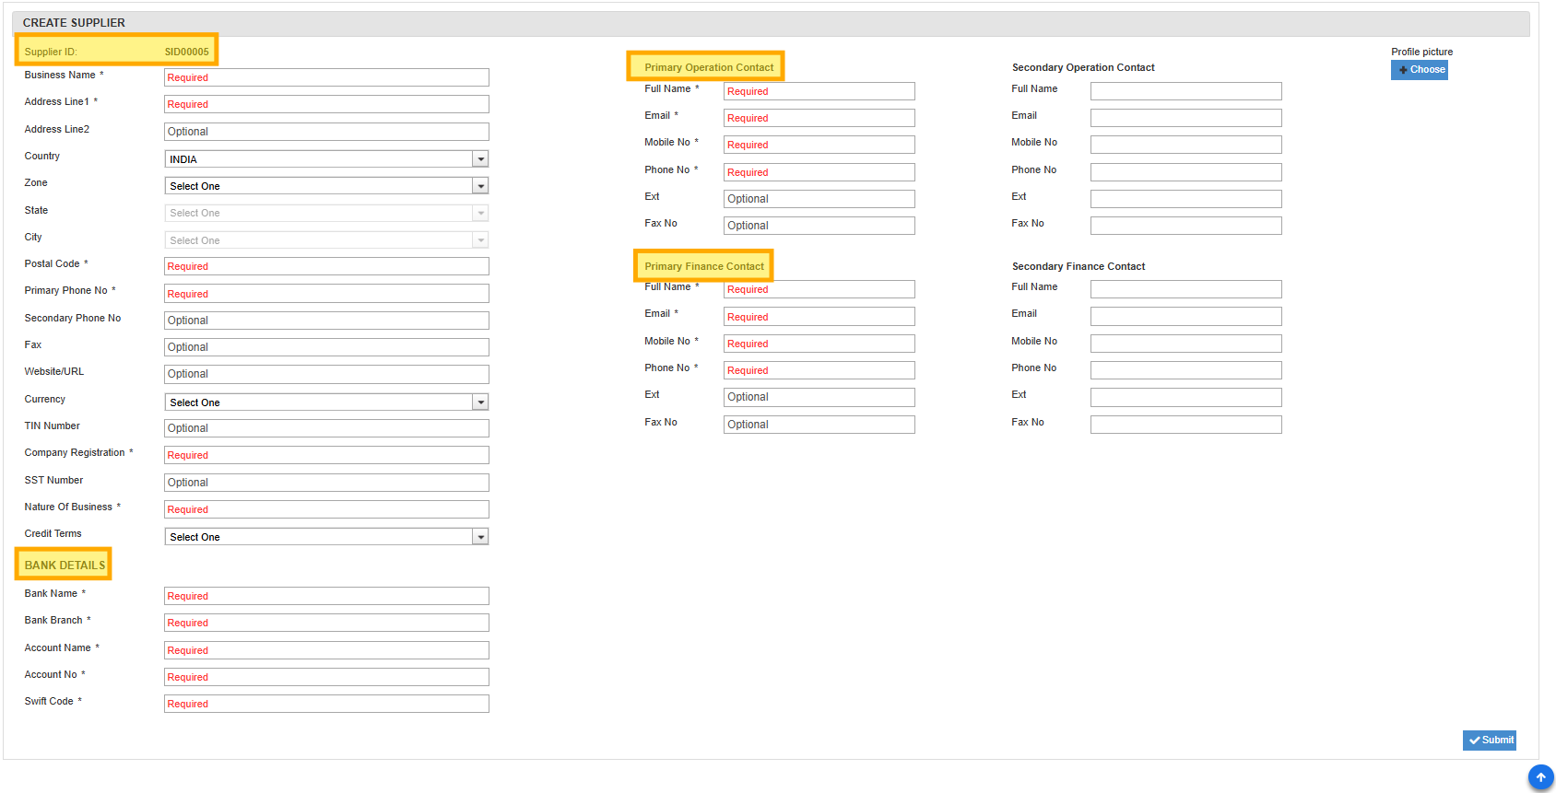Click Secondary Operation Contact Fax No field
The height and width of the screenshot is (793, 1556).
click(1186, 226)
